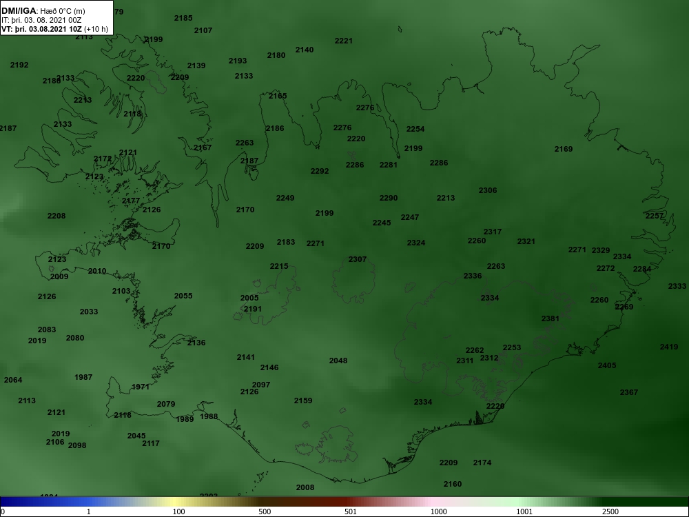Click the map value 2367
This screenshot has height=517, width=689.
coord(629,392)
